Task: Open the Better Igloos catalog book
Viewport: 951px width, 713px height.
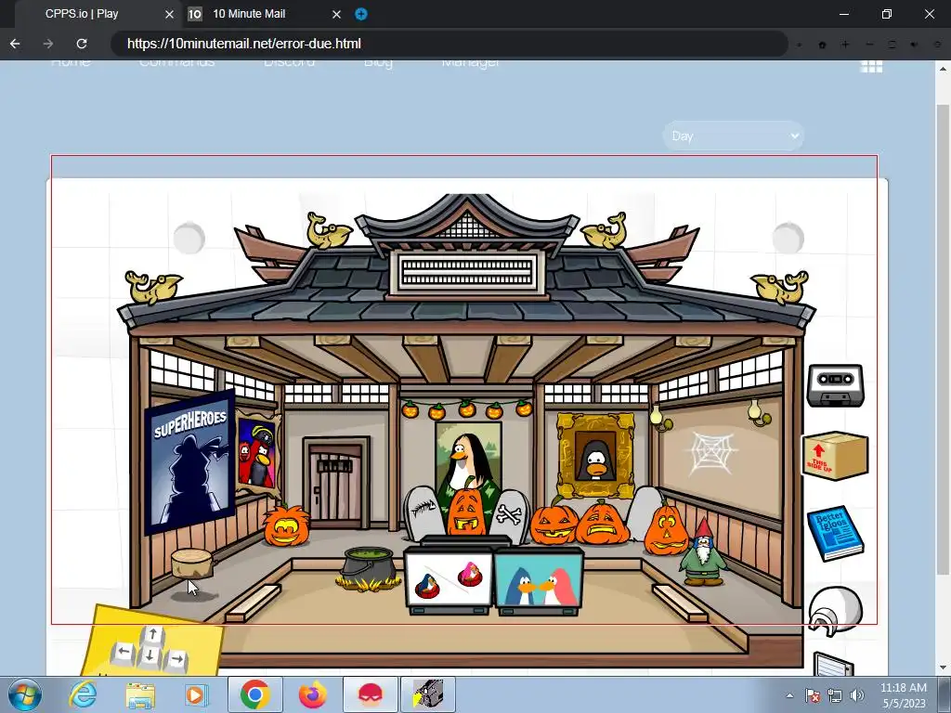Action: click(835, 533)
